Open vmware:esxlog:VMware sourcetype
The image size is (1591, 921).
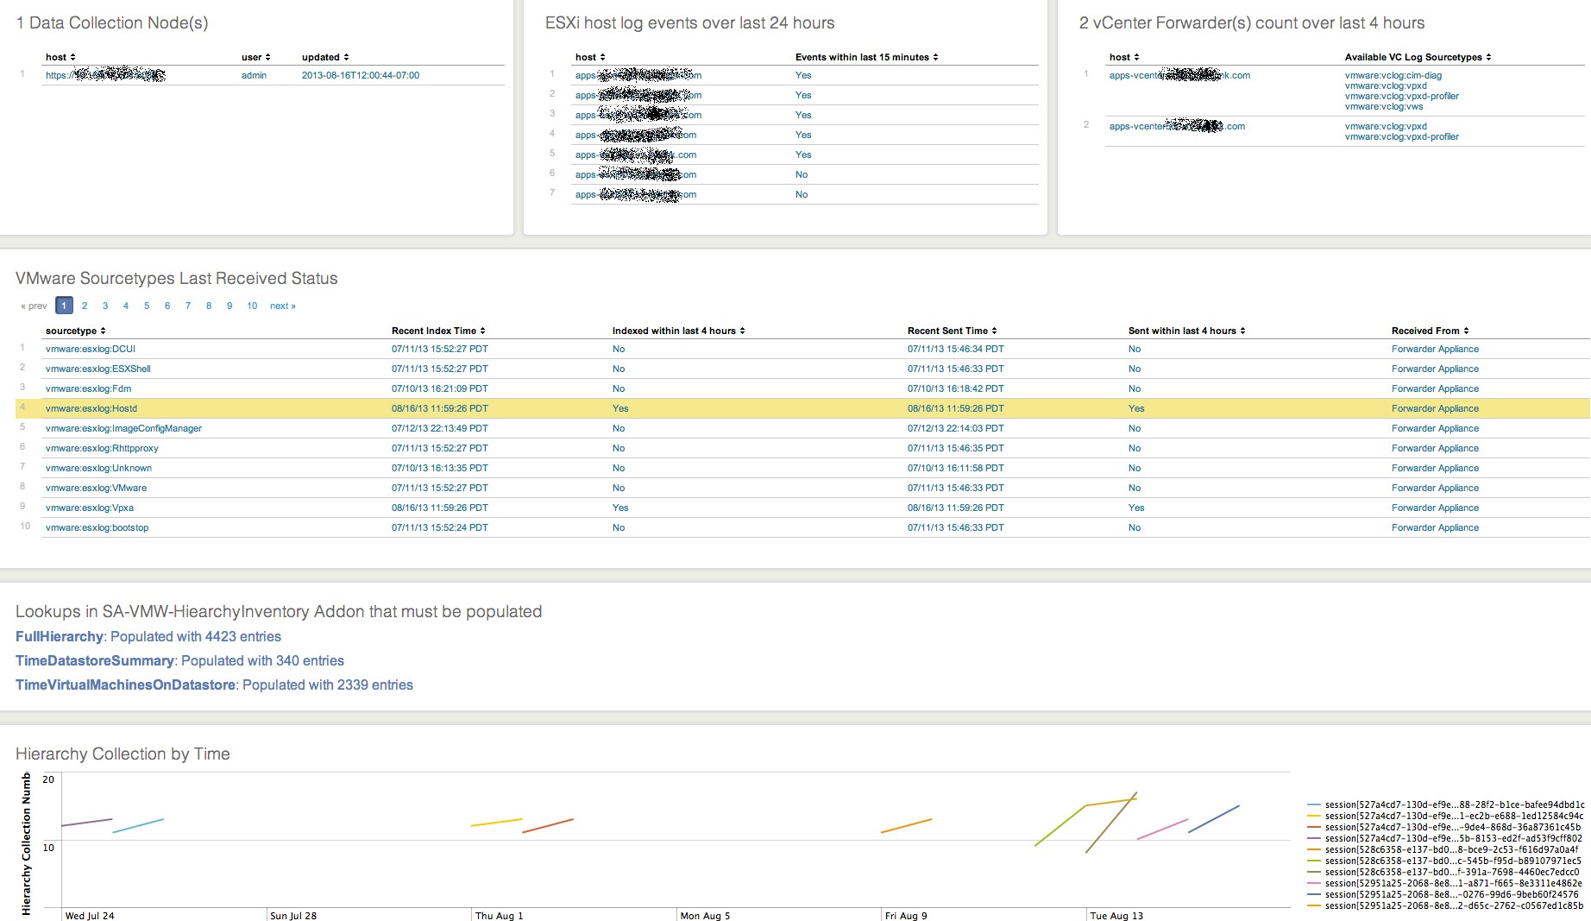point(96,488)
